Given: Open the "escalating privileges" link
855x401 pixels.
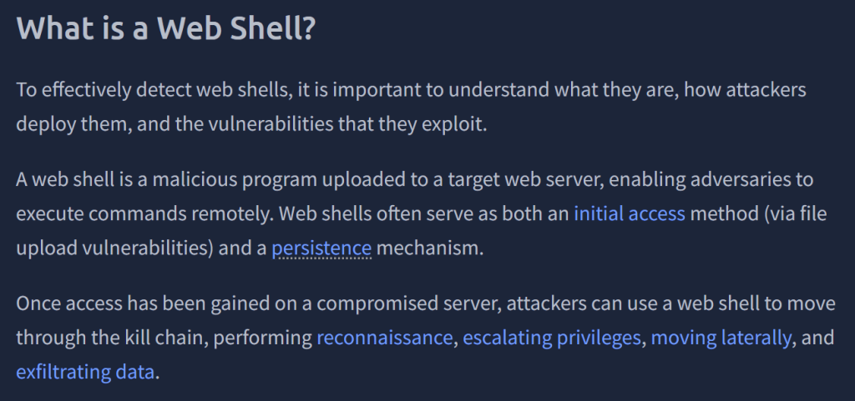Looking at the screenshot, I should click(x=552, y=338).
